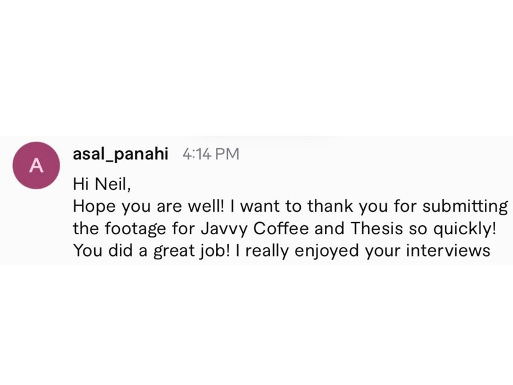Click the purple "A" avatar icon
Screen dimensions: 513x385
click(x=37, y=166)
